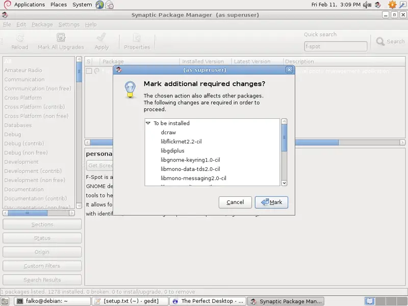Screen dimensions: 408x306
Task: Click the Reload toolbar icon
Action: [20, 38]
